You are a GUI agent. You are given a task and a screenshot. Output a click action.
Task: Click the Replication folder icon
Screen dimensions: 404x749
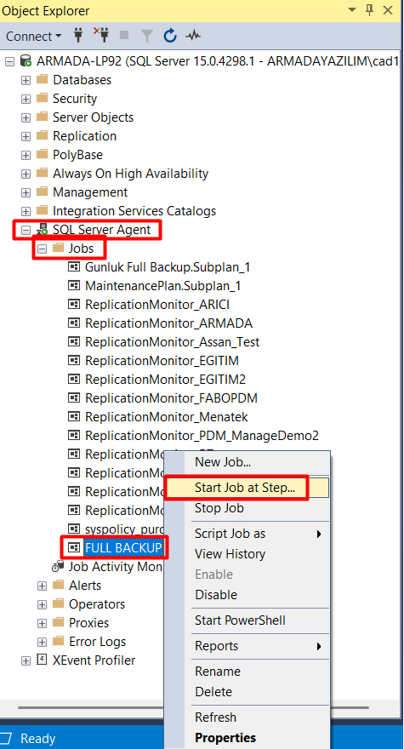point(42,135)
